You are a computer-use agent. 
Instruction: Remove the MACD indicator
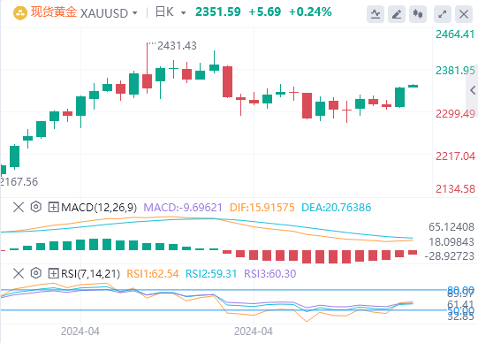[19, 208]
